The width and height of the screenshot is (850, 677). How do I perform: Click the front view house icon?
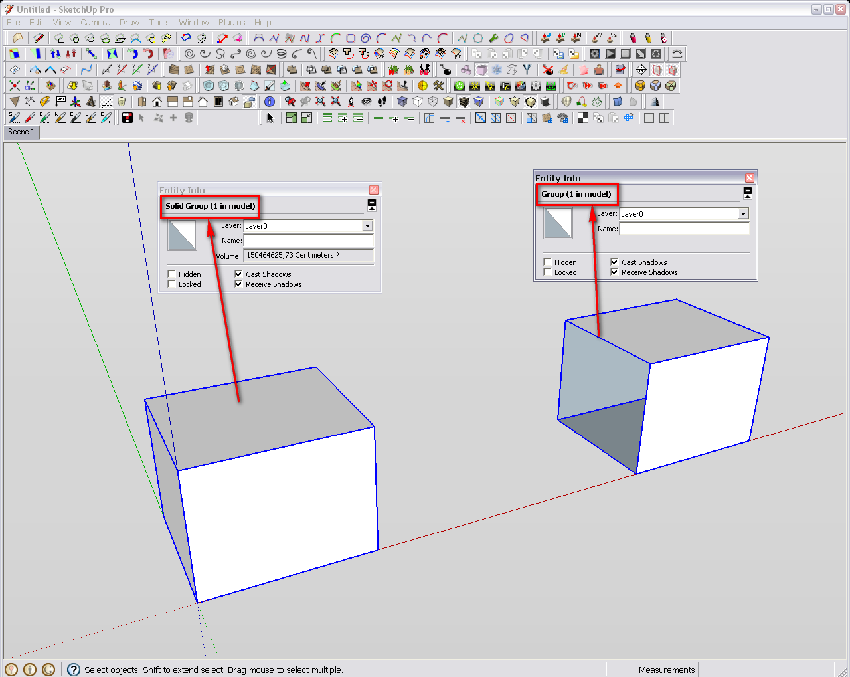(x=157, y=102)
